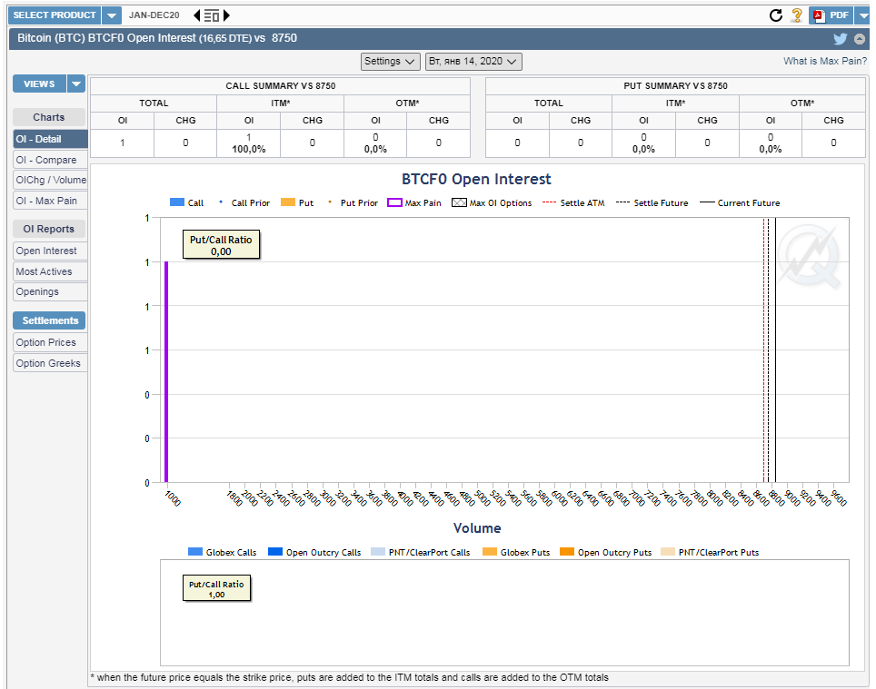Click the PDF export icon
This screenshot has width=876, height=689.
point(819,15)
